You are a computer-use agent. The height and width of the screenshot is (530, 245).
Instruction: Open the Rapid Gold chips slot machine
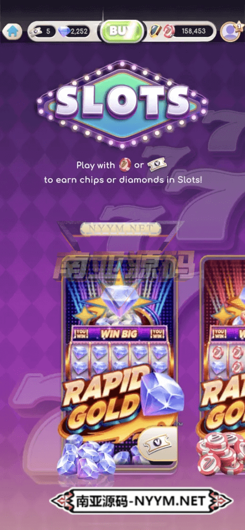coord(223,362)
